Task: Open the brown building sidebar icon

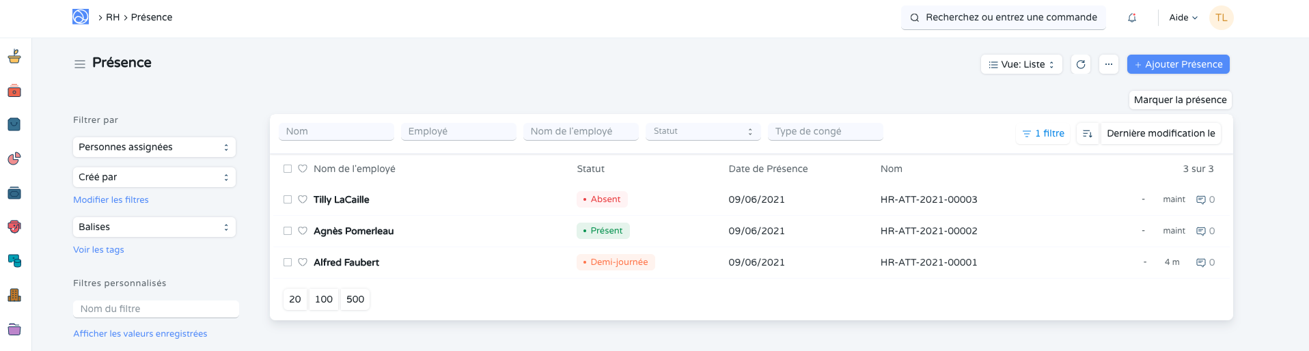Action: (x=14, y=295)
